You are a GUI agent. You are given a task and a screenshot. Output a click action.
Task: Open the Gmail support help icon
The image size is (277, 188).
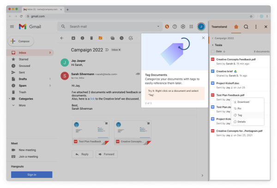pyautogui.click(x=175, y=27)
